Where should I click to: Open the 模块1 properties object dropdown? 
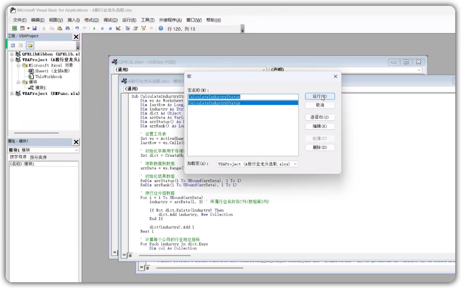(76, 150)
